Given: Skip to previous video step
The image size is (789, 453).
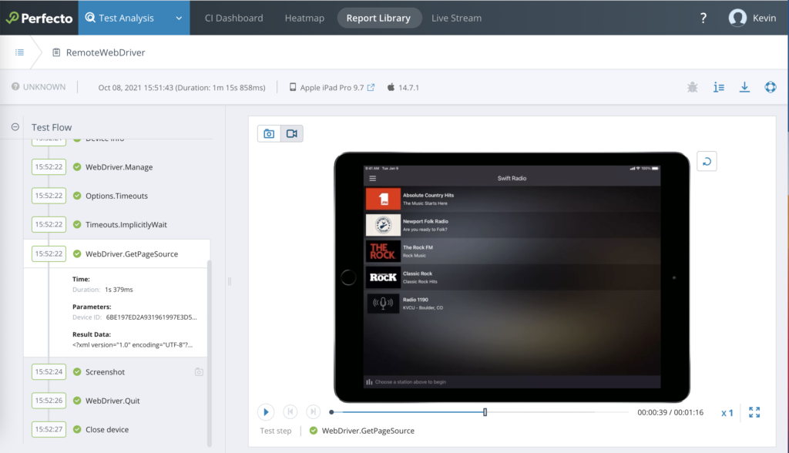Looking at the screenshot, I should pos(290,412).
